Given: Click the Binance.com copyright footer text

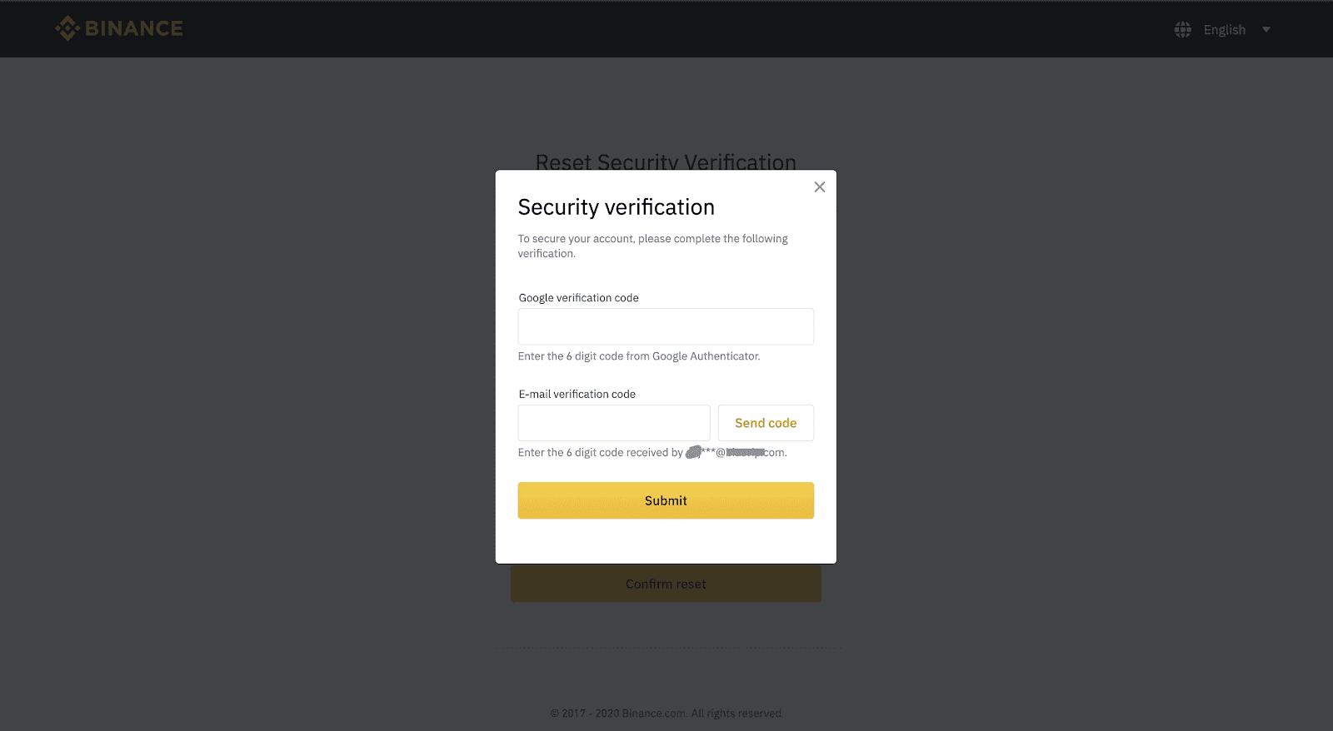Looking at the screenshot, I should pos(666,714).
